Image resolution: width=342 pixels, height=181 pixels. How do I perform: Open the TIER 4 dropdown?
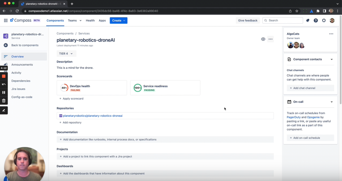[x=66, y=54]
